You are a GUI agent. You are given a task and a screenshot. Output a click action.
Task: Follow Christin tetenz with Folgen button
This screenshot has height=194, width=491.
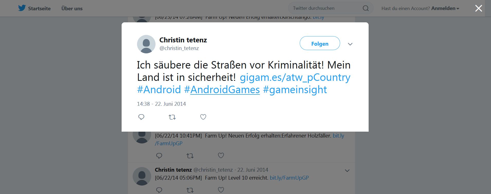pos(320,43)
